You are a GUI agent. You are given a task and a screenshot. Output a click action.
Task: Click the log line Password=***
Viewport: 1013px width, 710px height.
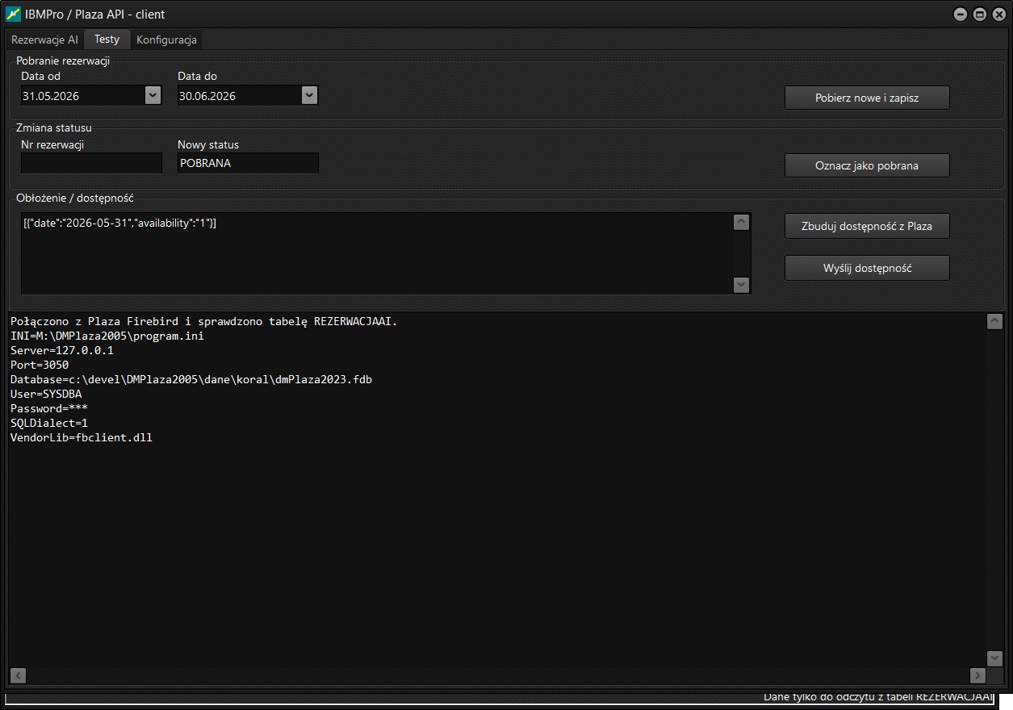pos(49,408)
